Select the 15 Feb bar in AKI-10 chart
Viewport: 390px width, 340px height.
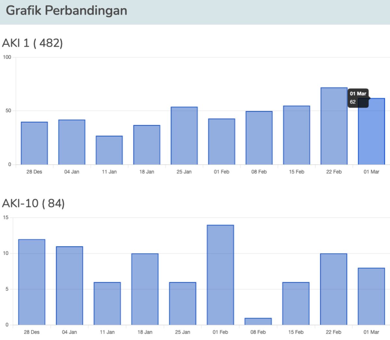pyautogui.click(x=296, y=304)
